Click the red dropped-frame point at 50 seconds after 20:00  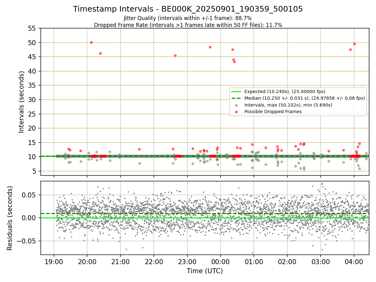[x=91, y=42]
